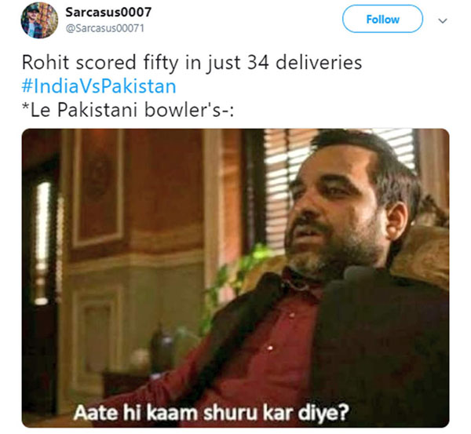Click the word 'Follow' in button
The image size is (471, 434).
tap(383, 19)
